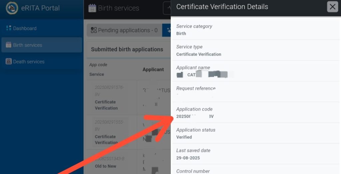Click the Birth services header calendar icon
Screen dimensions: 341x174
(92, 8)
